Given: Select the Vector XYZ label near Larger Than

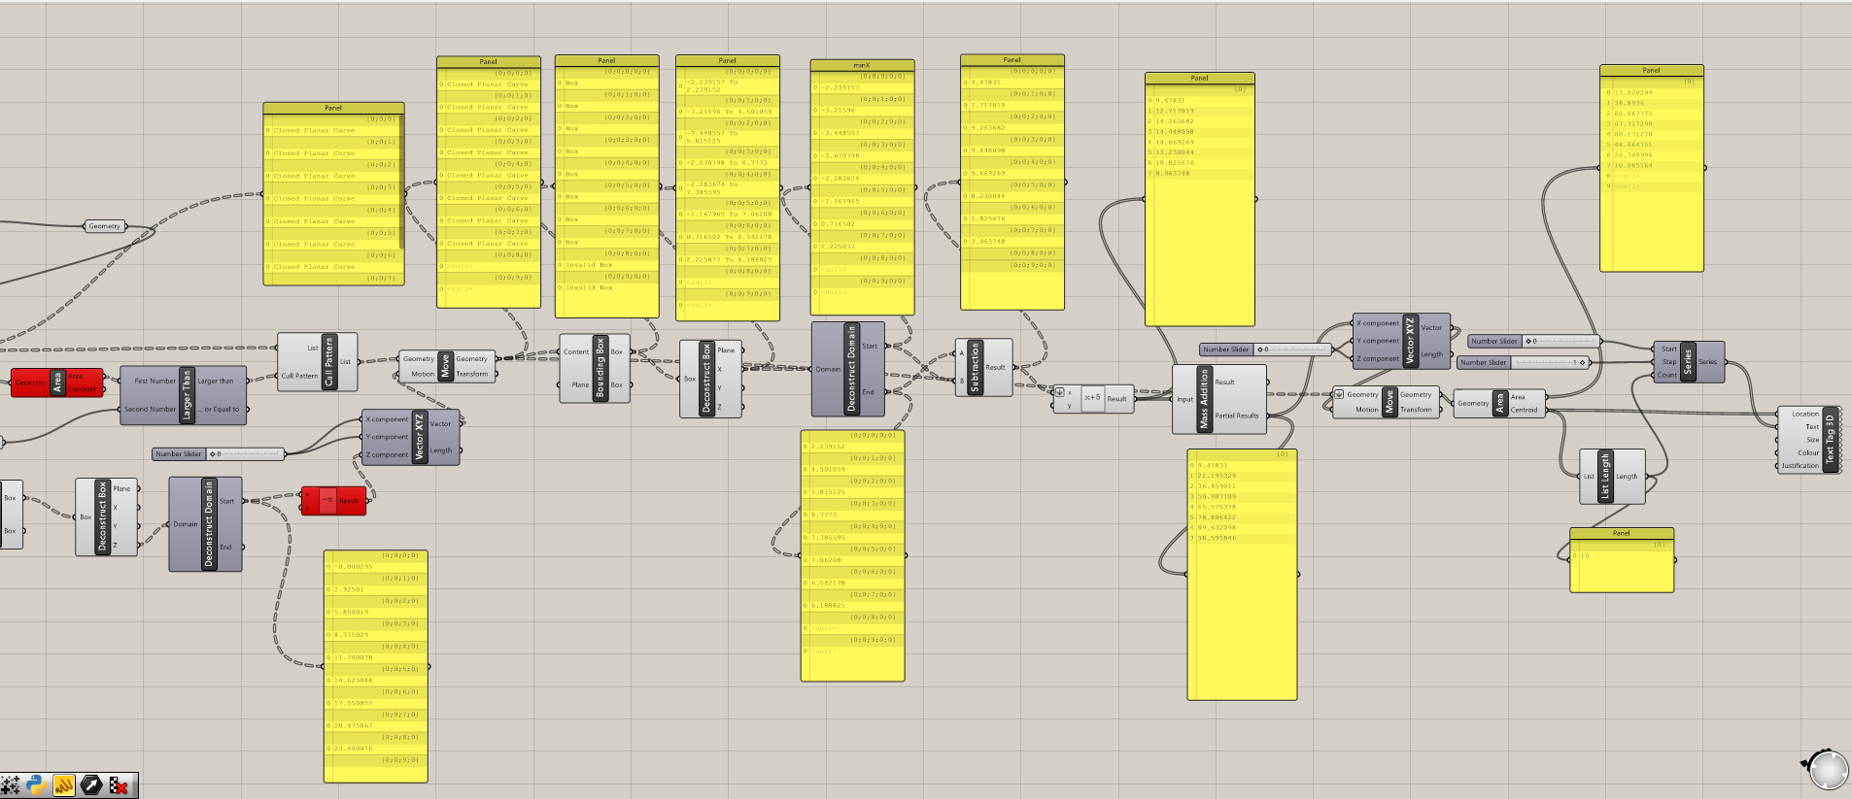Looking at the screenshot, I should 420,437.
